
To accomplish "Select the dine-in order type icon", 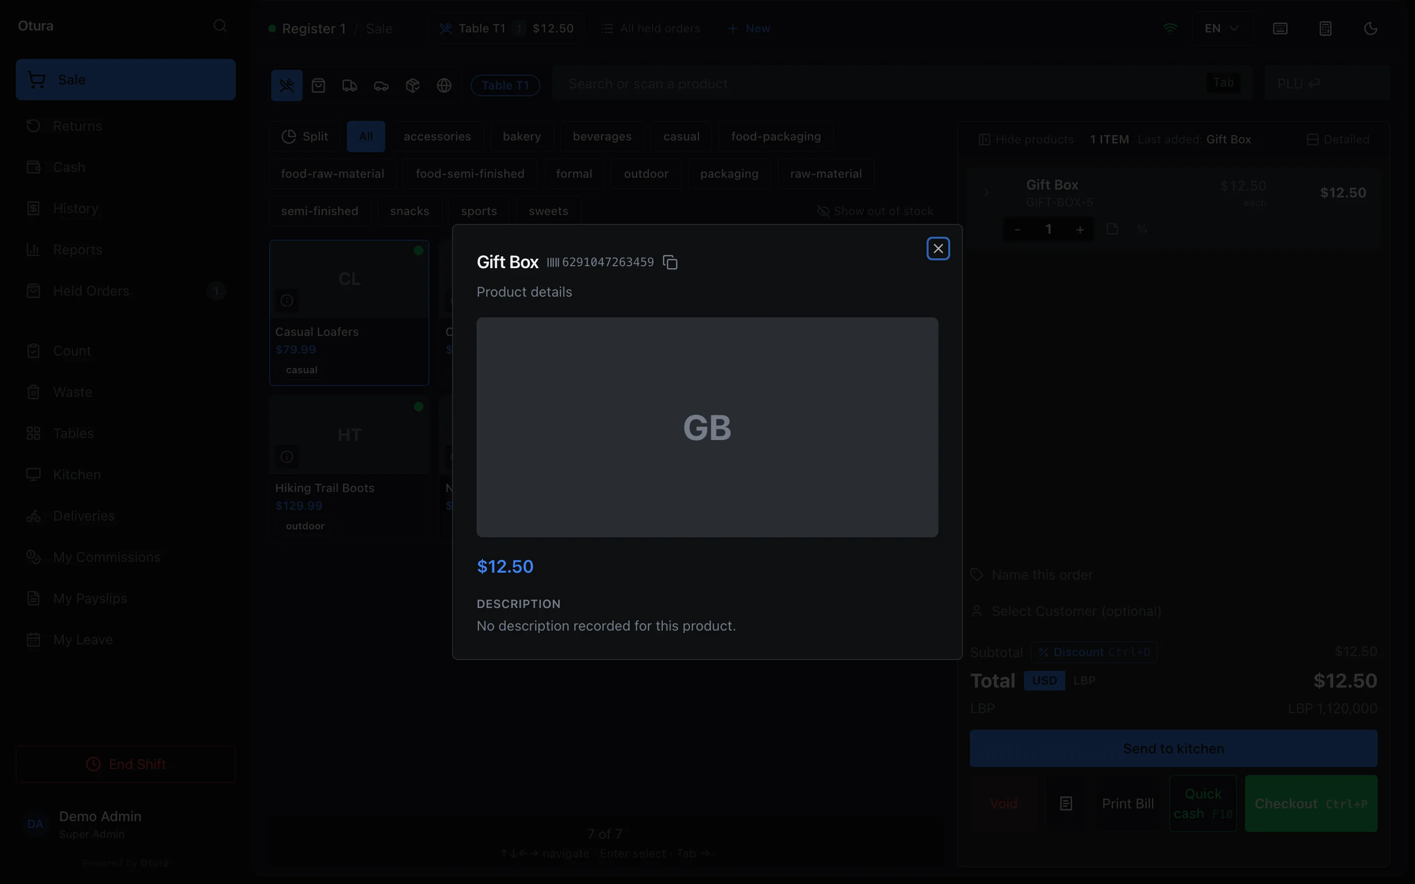I will [286, 85].
